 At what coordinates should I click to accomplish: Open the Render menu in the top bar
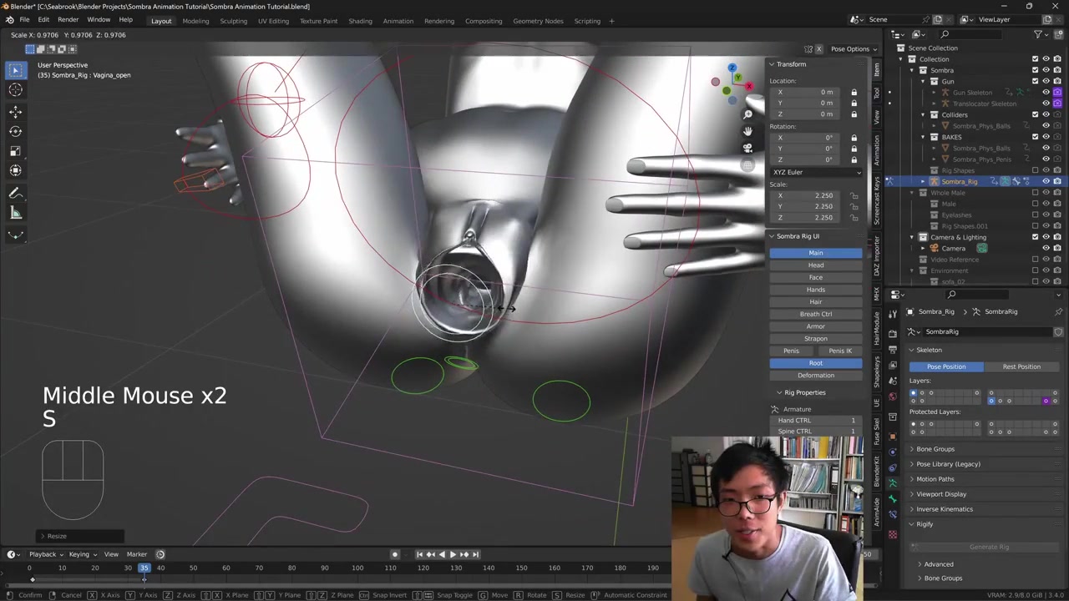[68, 20]
